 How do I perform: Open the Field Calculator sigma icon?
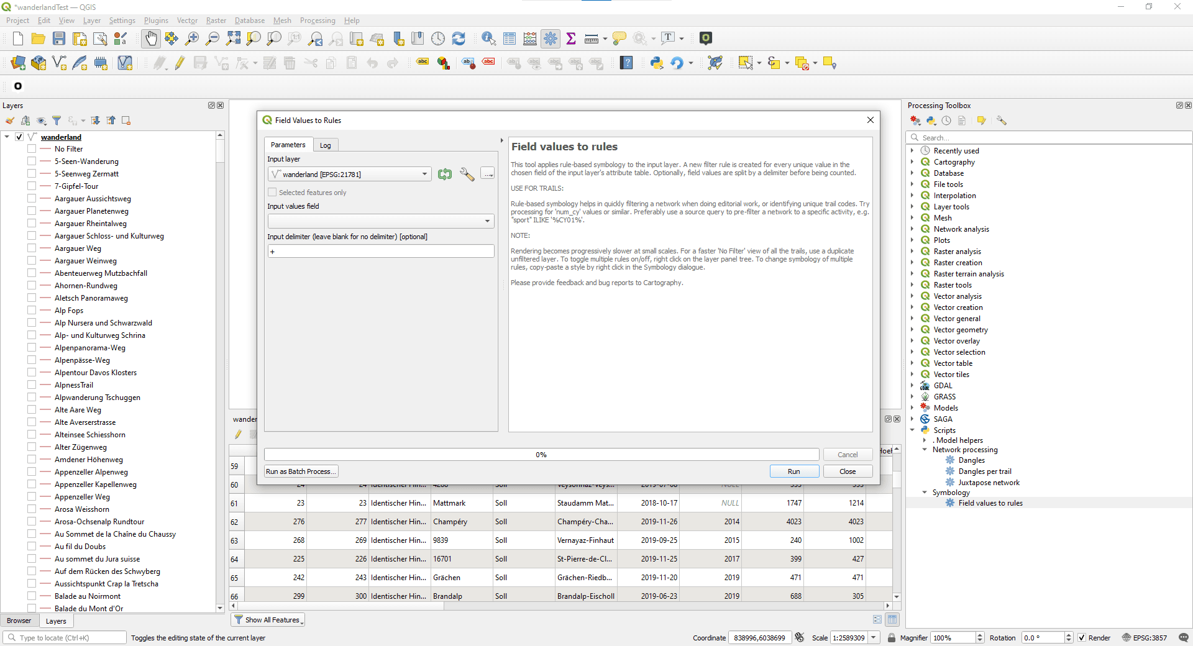[x=571, y=39]
